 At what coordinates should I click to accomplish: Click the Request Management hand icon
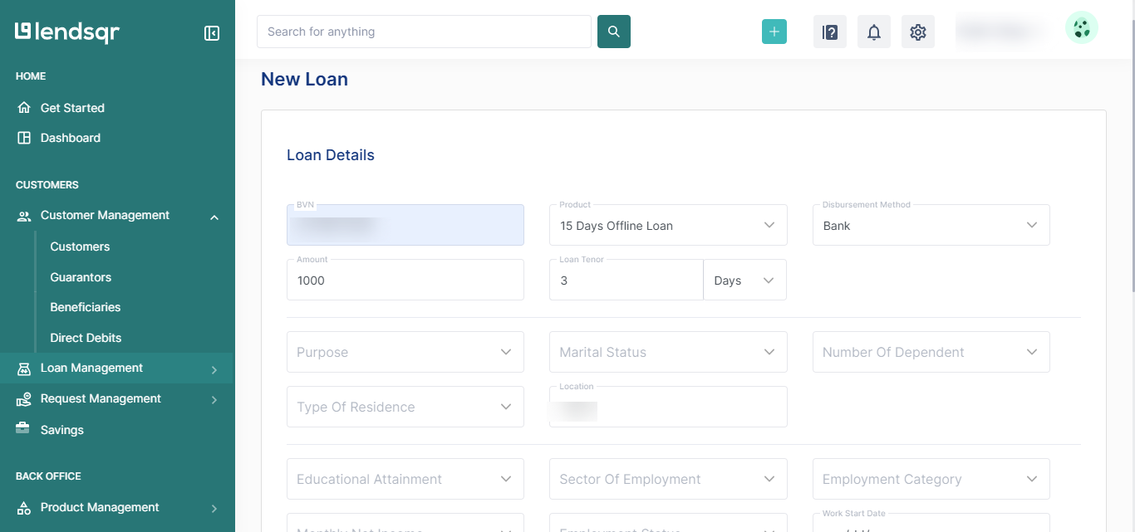24,399
